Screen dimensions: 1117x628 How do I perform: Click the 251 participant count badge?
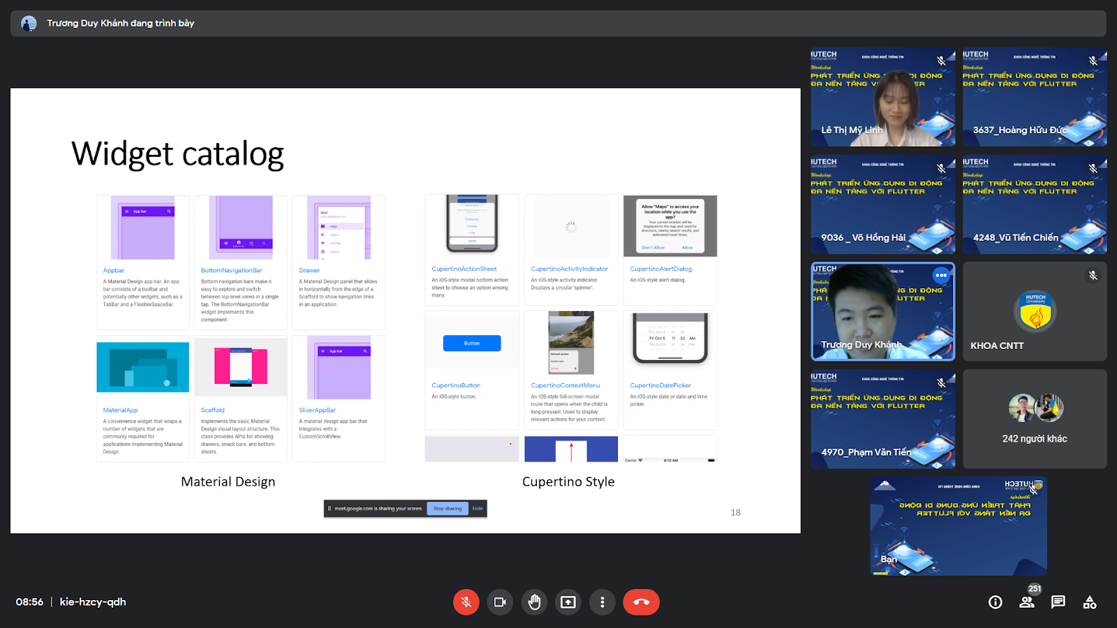1035,589
